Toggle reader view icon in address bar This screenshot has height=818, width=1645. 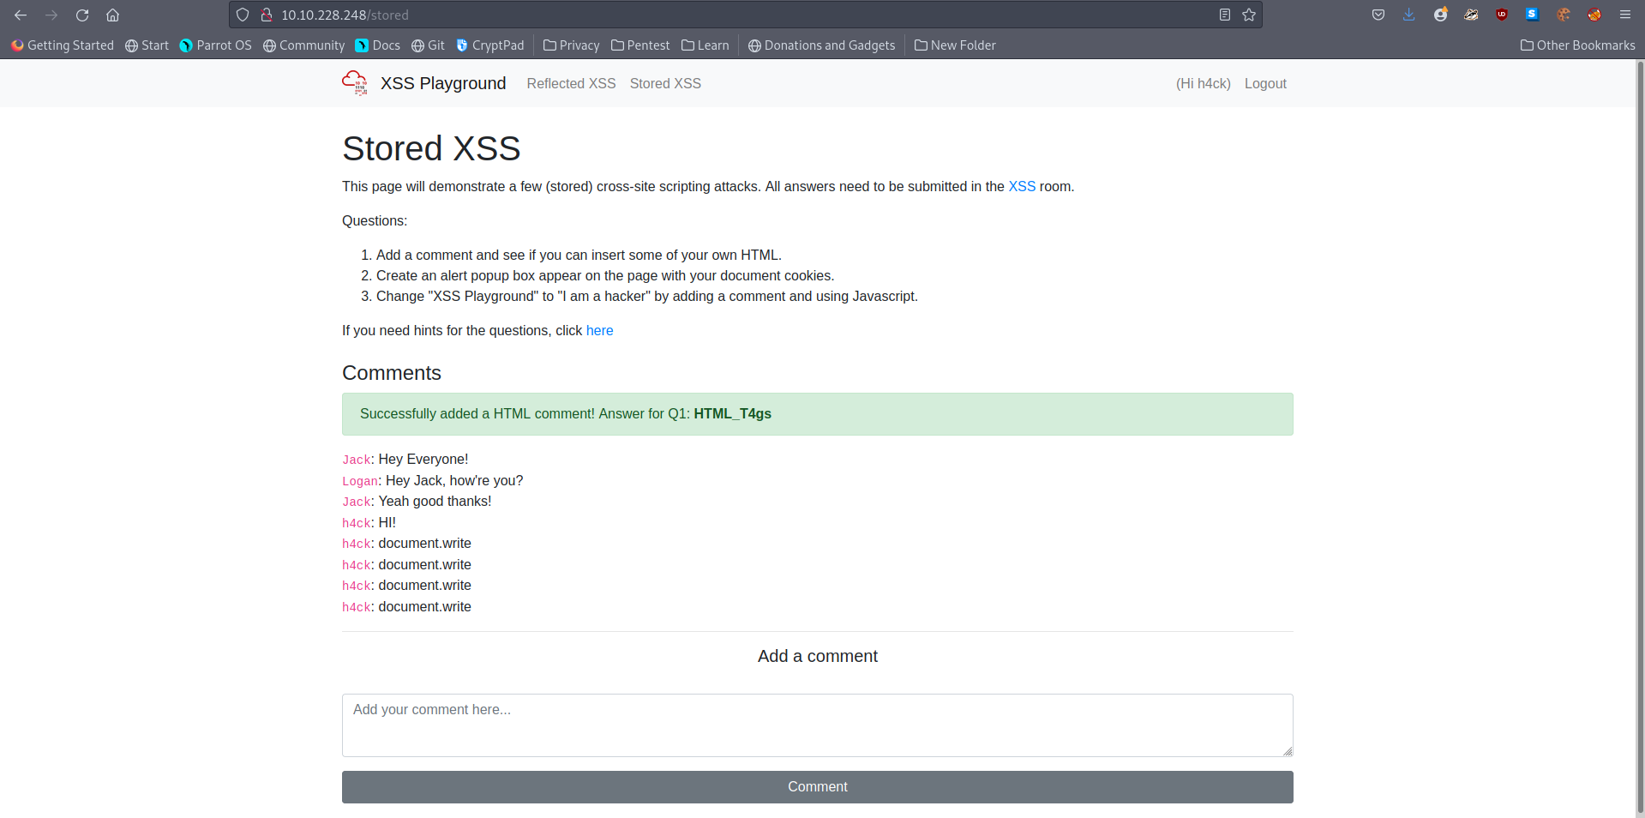point(1224,15)
